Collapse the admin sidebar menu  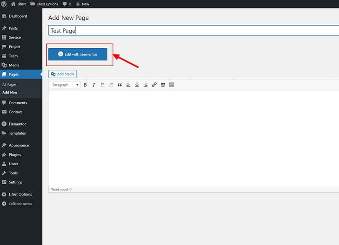(21, 204)
